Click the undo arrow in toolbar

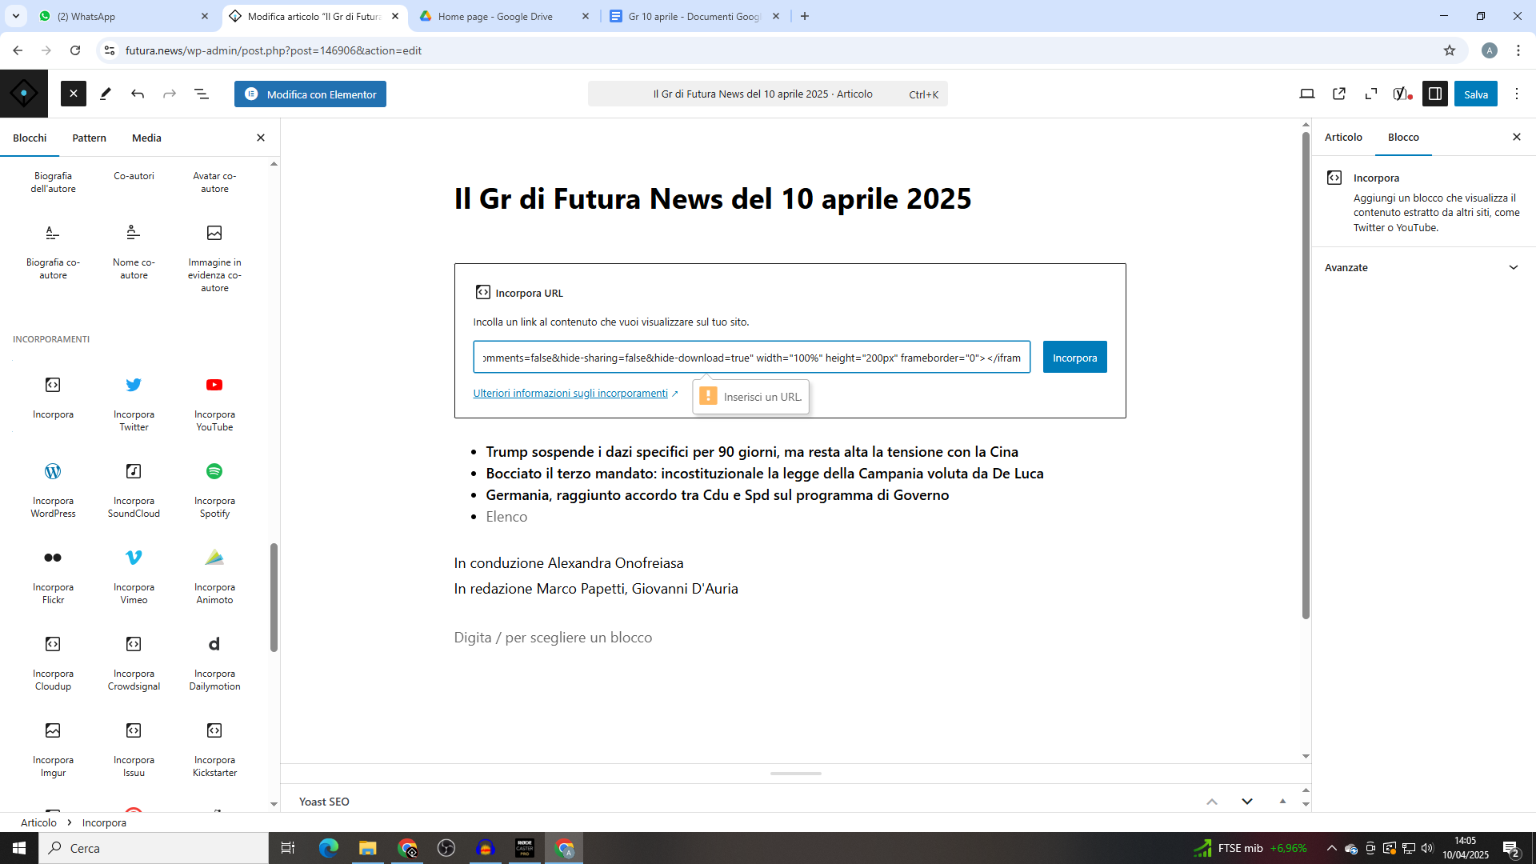(x=138, y=94)
